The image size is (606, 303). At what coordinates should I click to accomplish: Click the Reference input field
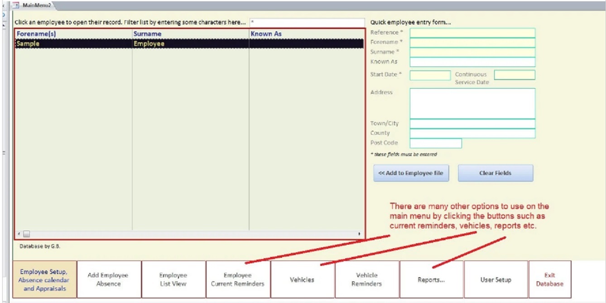[x=472, y=33]
